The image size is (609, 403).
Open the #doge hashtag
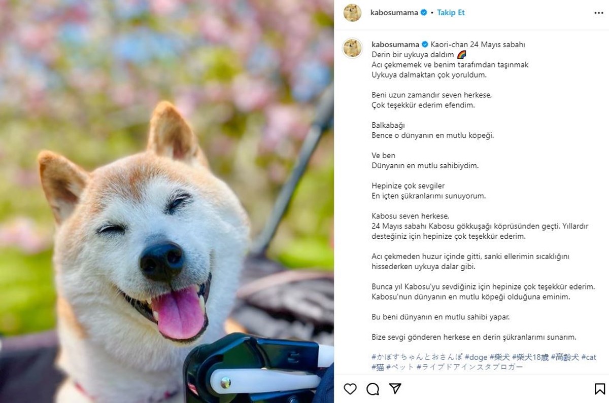(476, 357)
